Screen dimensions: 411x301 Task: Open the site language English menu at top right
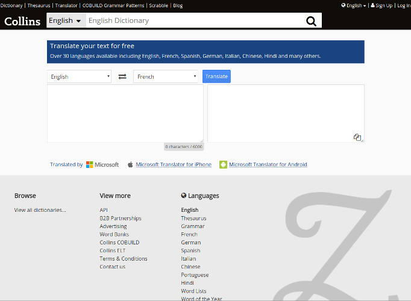point(354,5)
